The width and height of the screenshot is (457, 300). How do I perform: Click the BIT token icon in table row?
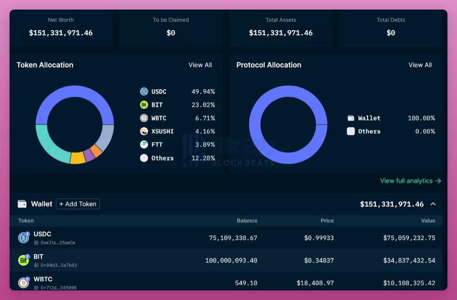(24, 260)
